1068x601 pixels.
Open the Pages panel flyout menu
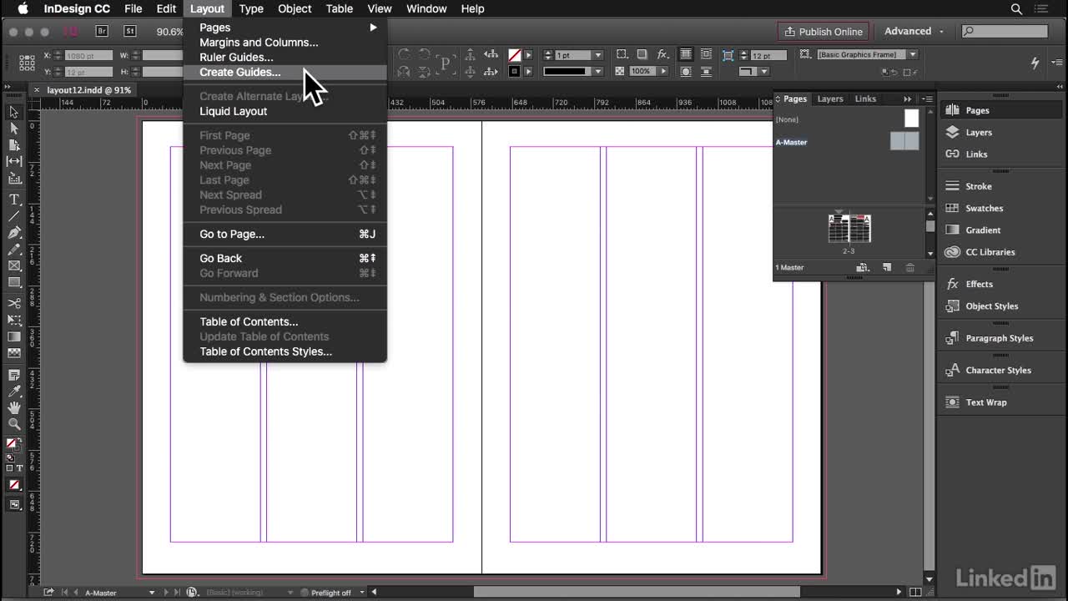pos(927,98)
